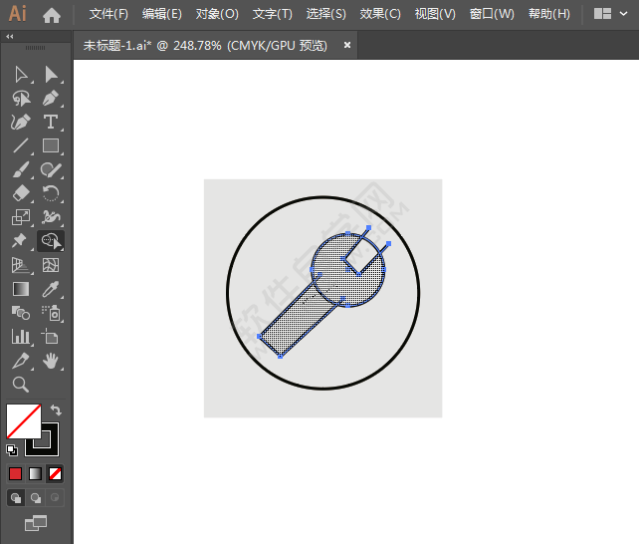Select the Rotate tool
Image resolution: width=639 pixels, height=544 pixels.
pos(51,193)
